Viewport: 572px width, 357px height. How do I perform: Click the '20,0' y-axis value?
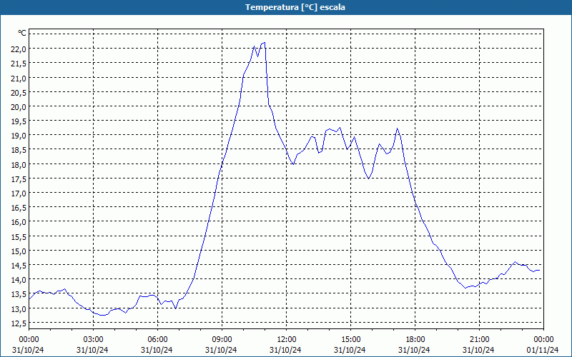(19, 106)
